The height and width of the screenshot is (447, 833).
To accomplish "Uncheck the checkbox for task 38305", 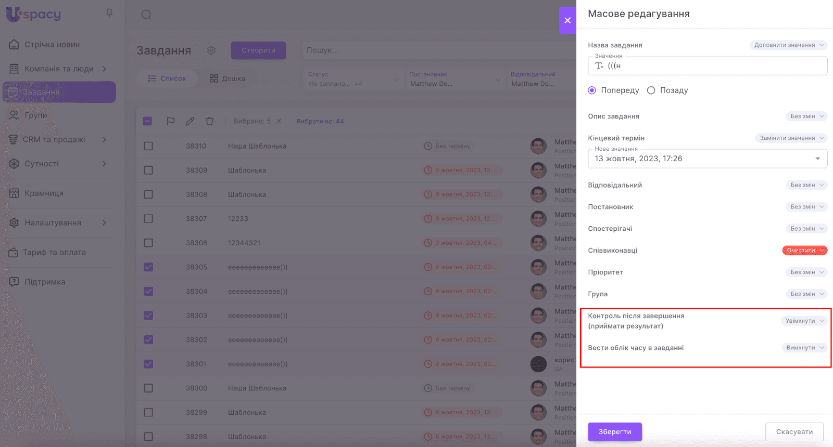I will coord(148,267).
